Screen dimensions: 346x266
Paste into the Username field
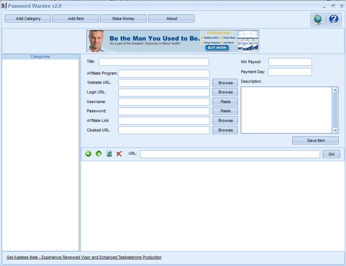tap(225, 102)
